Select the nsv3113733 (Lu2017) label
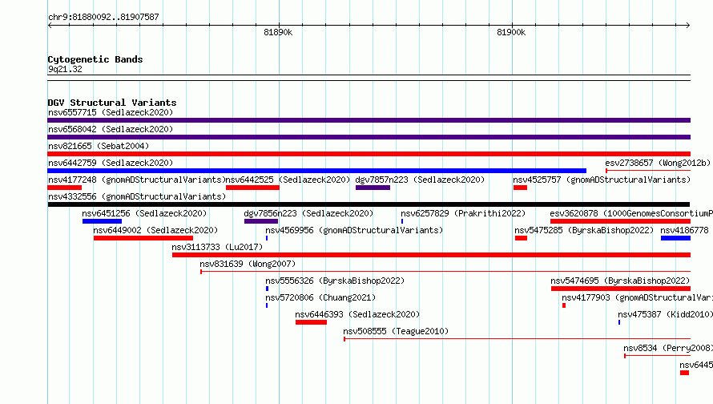The width and height of the screenshot is (713, 404). pos(217,247)
